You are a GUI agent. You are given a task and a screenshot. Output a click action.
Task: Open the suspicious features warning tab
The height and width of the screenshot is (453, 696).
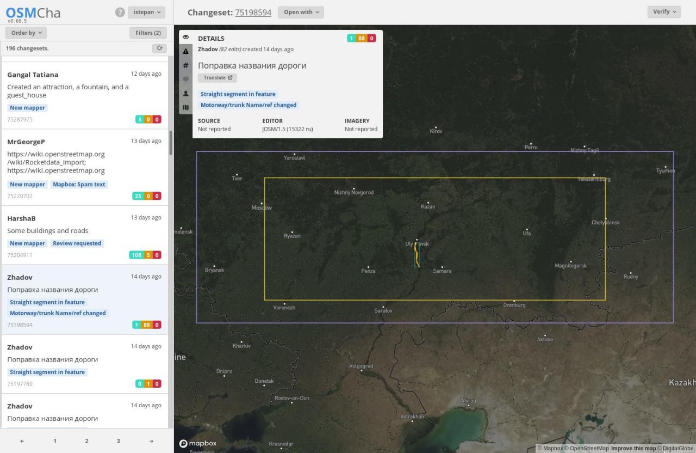[186, 51]
